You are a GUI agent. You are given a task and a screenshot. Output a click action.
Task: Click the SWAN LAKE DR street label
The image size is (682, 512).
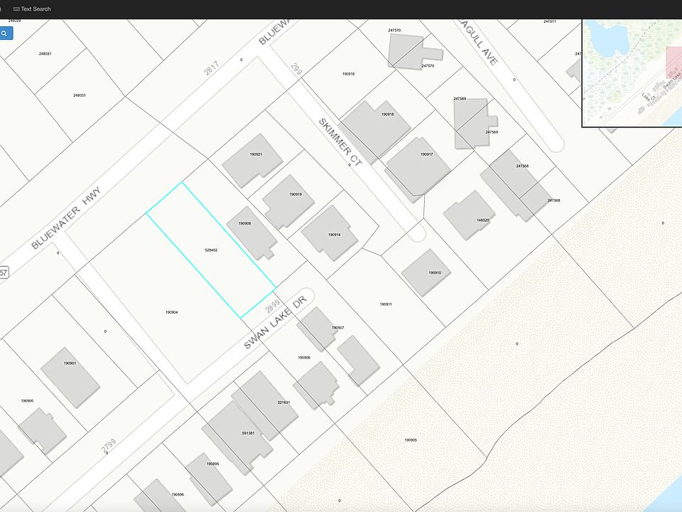click(x=276, y=323)
